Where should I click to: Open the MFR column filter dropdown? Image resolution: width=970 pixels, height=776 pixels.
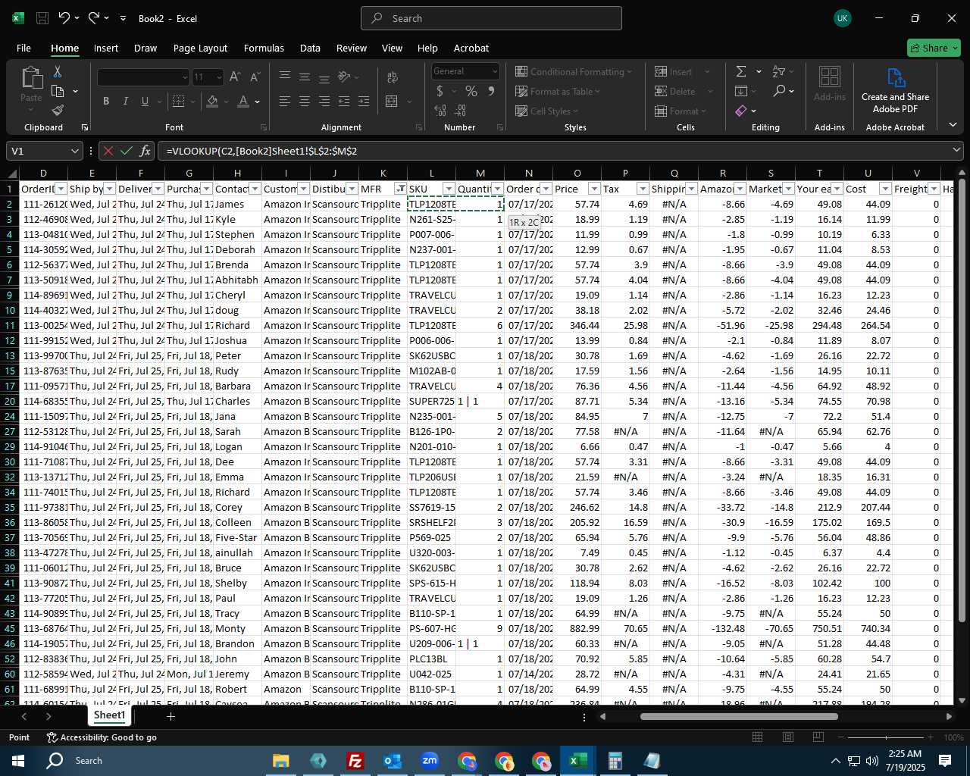tap(400, 189)
